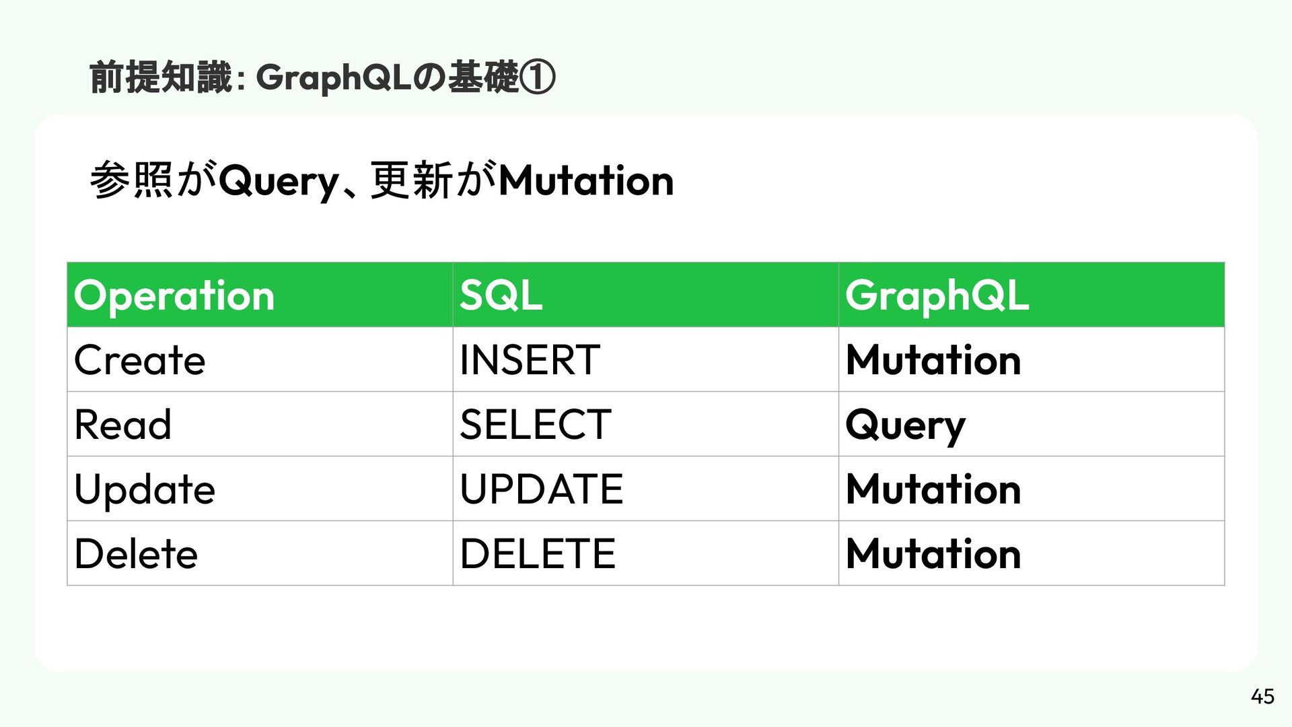The height and width of the screenshot is (727, 1292).
Task: Click the GraphQL column header
Action: click(x=1031, y=295)
